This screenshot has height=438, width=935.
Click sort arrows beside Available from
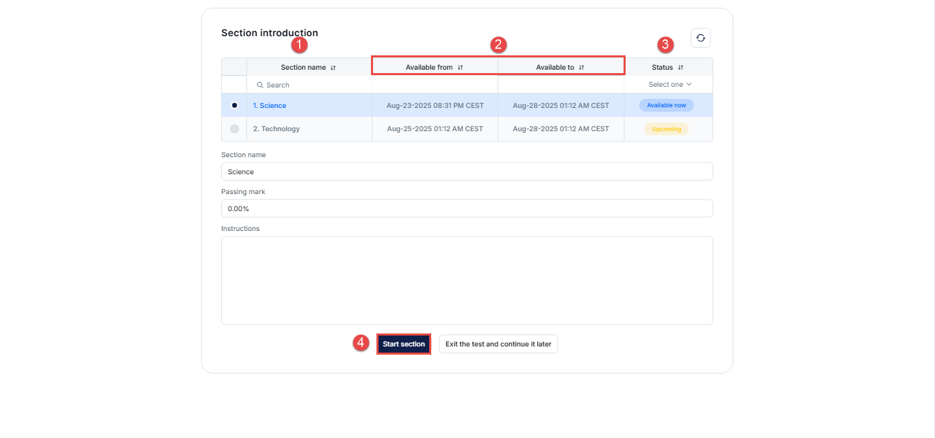click(461, 68)
